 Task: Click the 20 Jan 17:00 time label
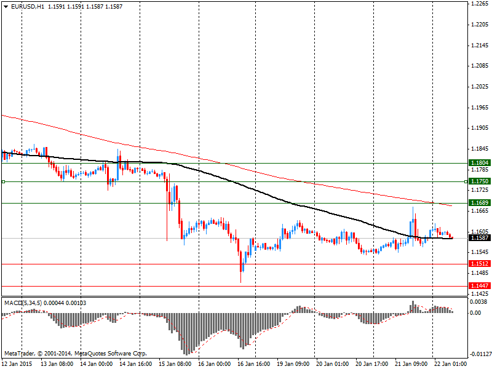[x=371, y=364]
